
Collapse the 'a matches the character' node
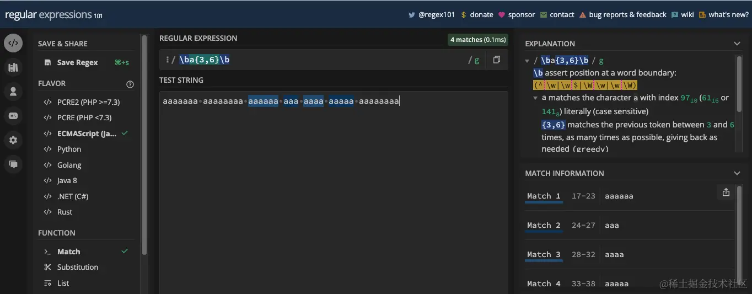[535, 98]
